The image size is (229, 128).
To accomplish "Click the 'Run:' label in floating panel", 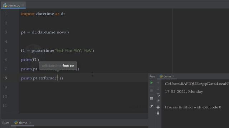I will (152, 76).
